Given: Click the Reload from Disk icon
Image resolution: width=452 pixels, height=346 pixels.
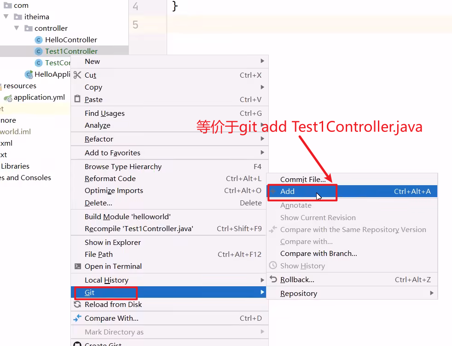Looking at the screenshot, I should click(x=77, y=304).
